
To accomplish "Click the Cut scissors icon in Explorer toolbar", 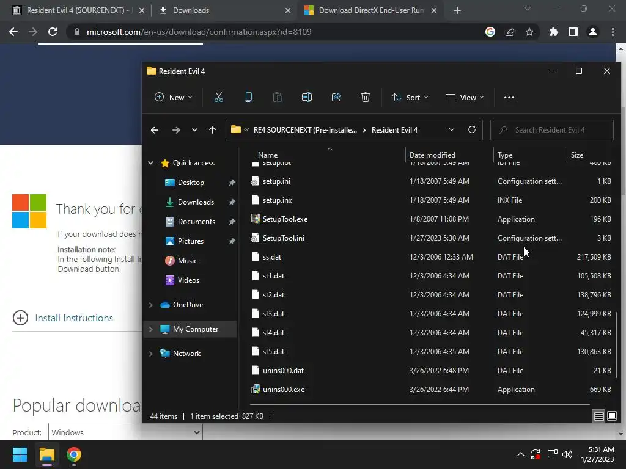I will pos(218,97).
